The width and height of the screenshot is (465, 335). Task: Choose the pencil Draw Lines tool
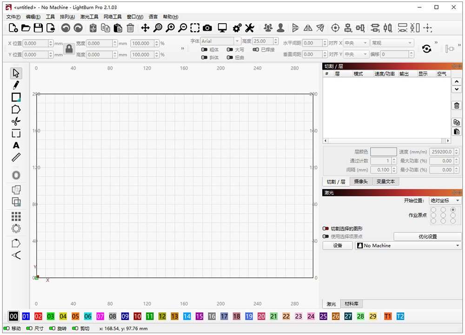click(x=16, y=85)
